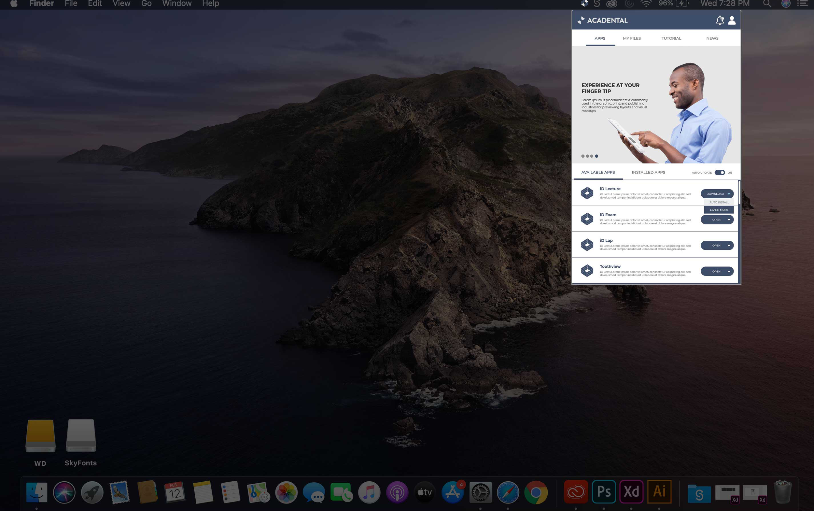Select the fourth carousel dot indicator
The height and width of the screenshot is (511, 814).
[596, 156]
